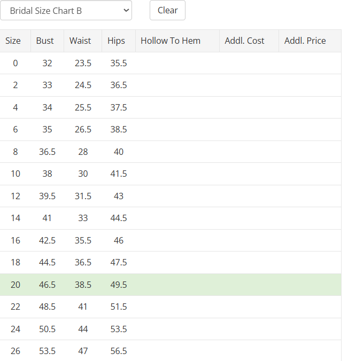The height and width of the screenshot is (361, 348).
Task: Select the size 26 row
Action: pos(171,351)
